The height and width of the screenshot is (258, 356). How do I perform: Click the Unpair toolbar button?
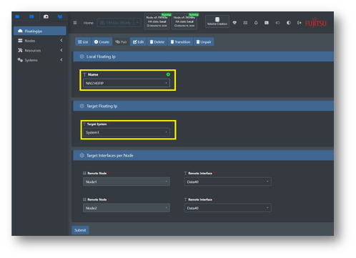click(x=204, y=42)
